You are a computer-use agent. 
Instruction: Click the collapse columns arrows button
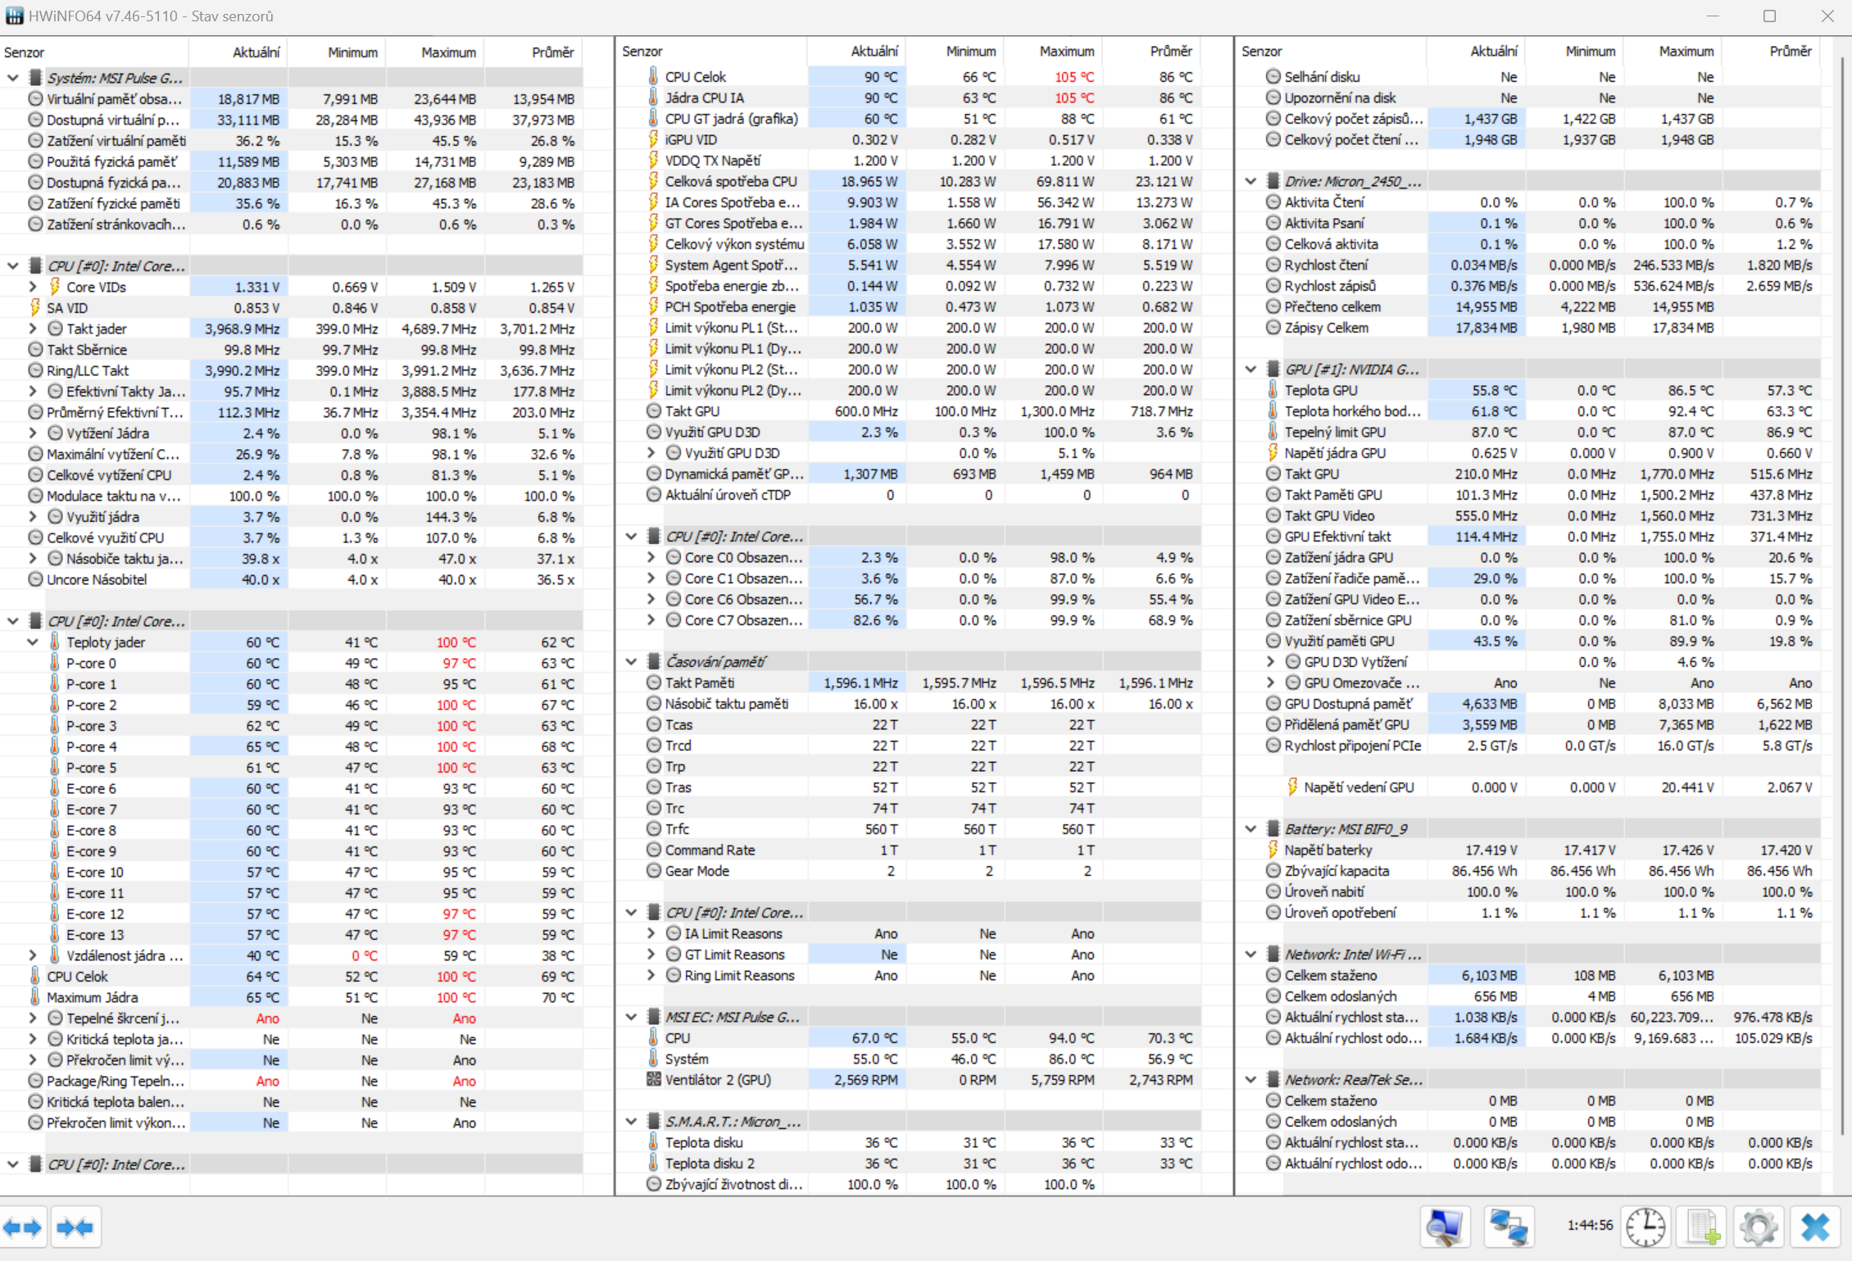tap(76, 1227)
